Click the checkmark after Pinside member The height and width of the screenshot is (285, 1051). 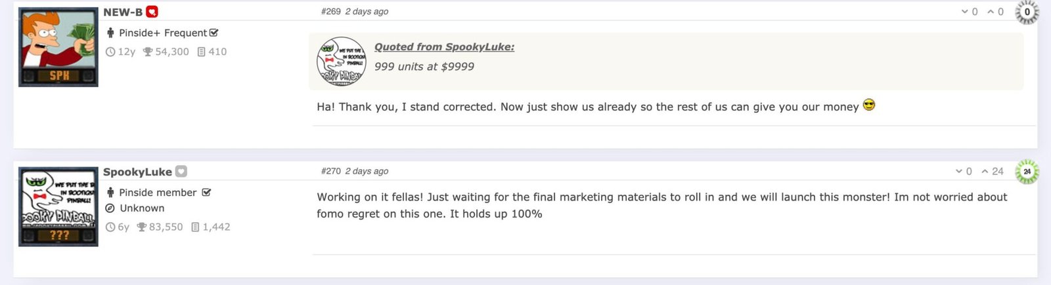(x=206, y=193)
